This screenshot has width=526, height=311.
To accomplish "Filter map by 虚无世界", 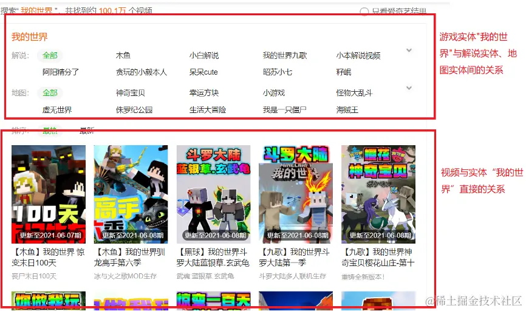I will [57, 110].
